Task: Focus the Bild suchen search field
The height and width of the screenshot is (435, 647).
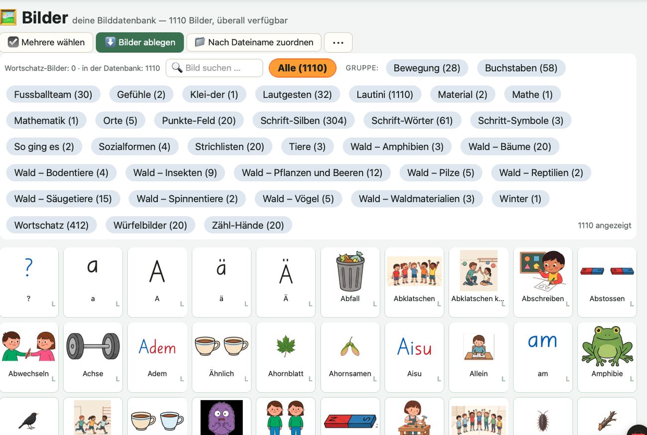Action: 215,68
